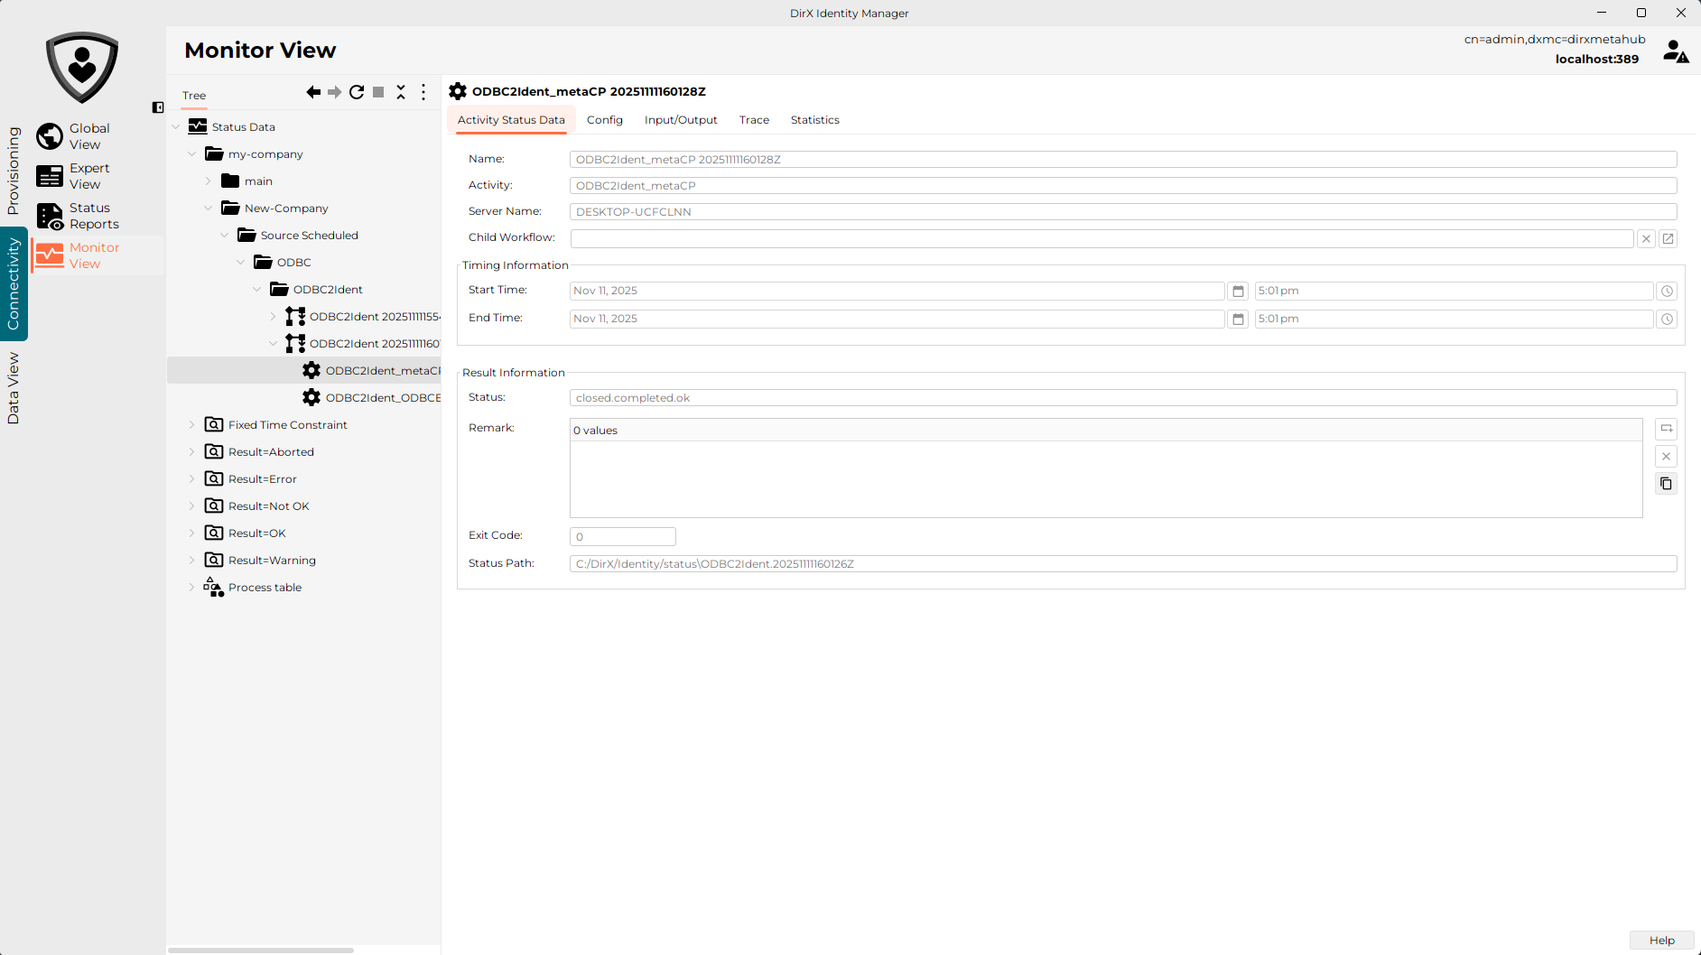
Task: Expand the Result=Warning query
Action: coord(191,561)
